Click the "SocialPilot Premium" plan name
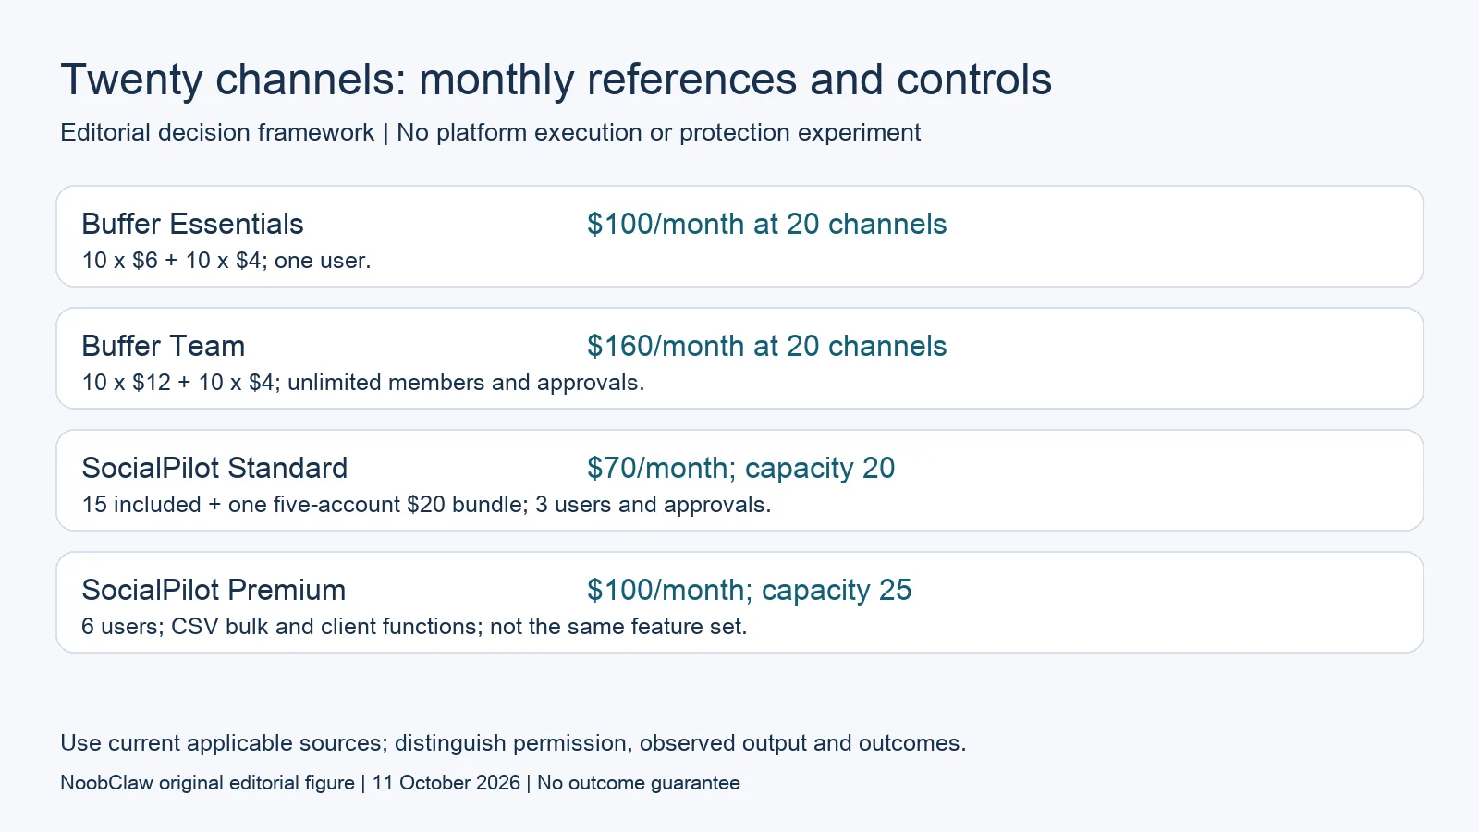The width and height of the screenshot is (1479, 832). click(214, 590)
